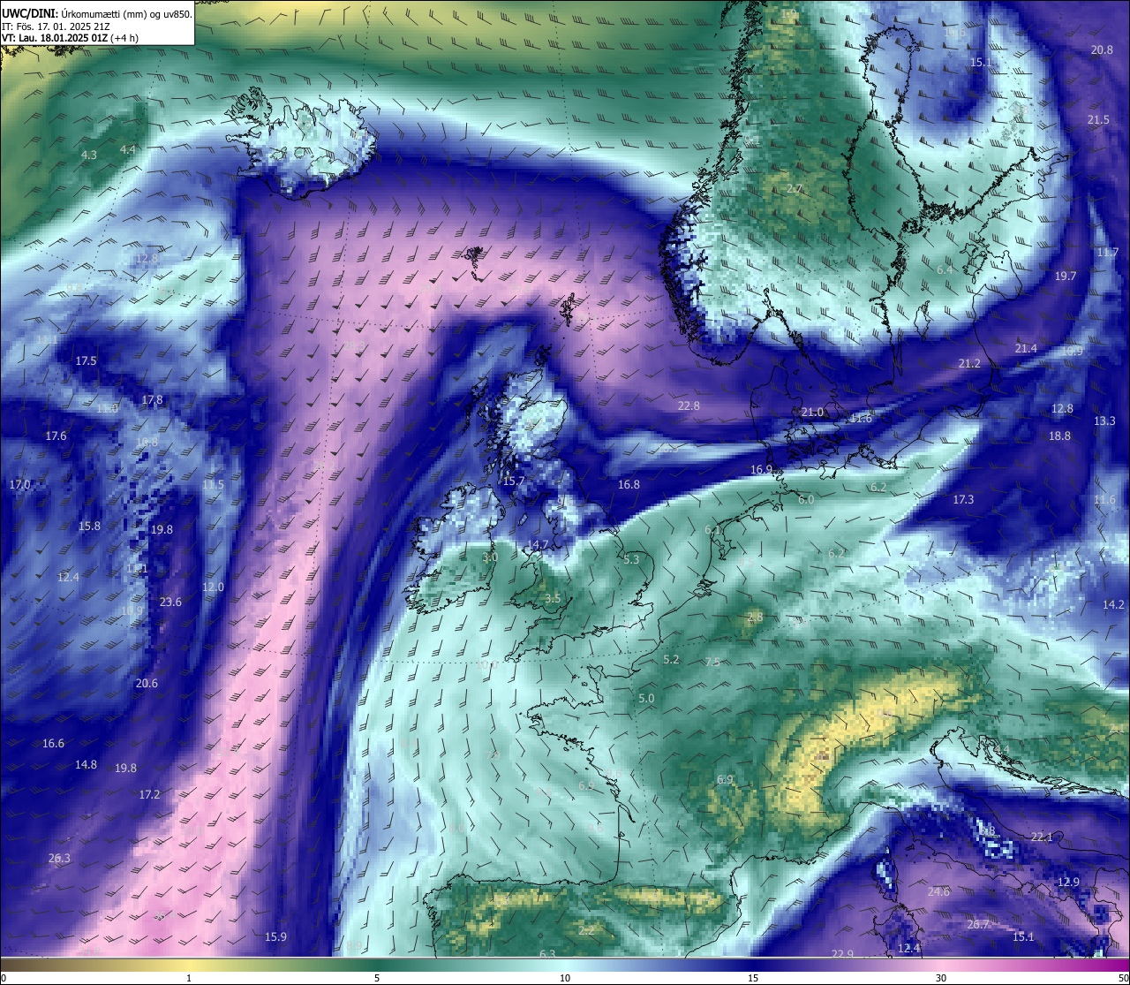1130x985 pixels.
Task: Click the map value 11.5
Action: [x=213, y=484]
